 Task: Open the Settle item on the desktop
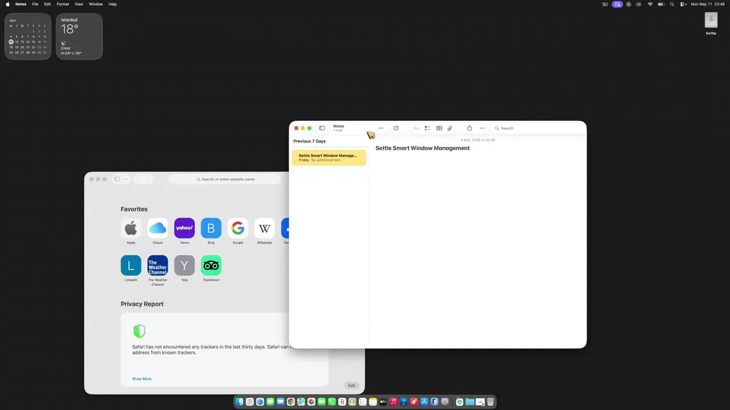click(711, 23)
